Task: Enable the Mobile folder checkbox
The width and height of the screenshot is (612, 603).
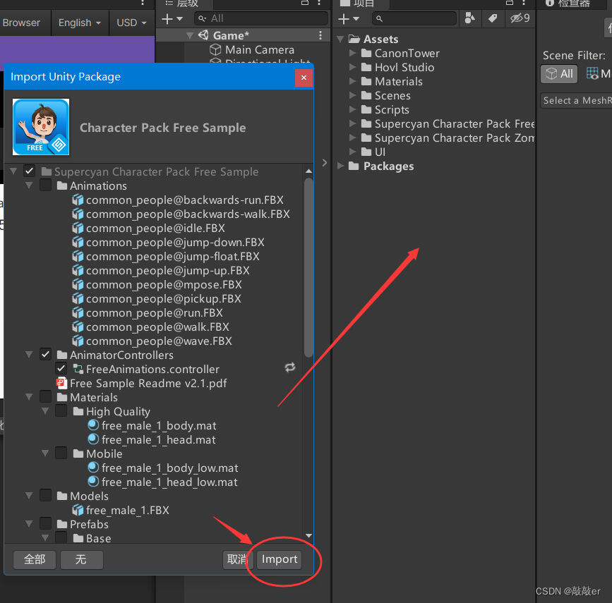Action: pos(61,453)
